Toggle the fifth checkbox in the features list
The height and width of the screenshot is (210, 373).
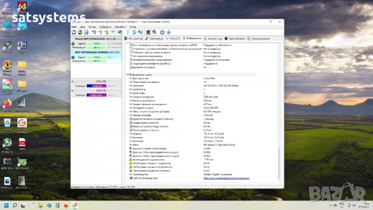tap(131, 60)
